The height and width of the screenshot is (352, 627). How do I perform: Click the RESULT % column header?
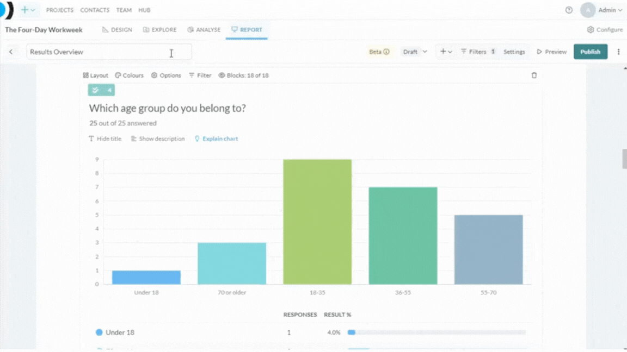point(337,315)
